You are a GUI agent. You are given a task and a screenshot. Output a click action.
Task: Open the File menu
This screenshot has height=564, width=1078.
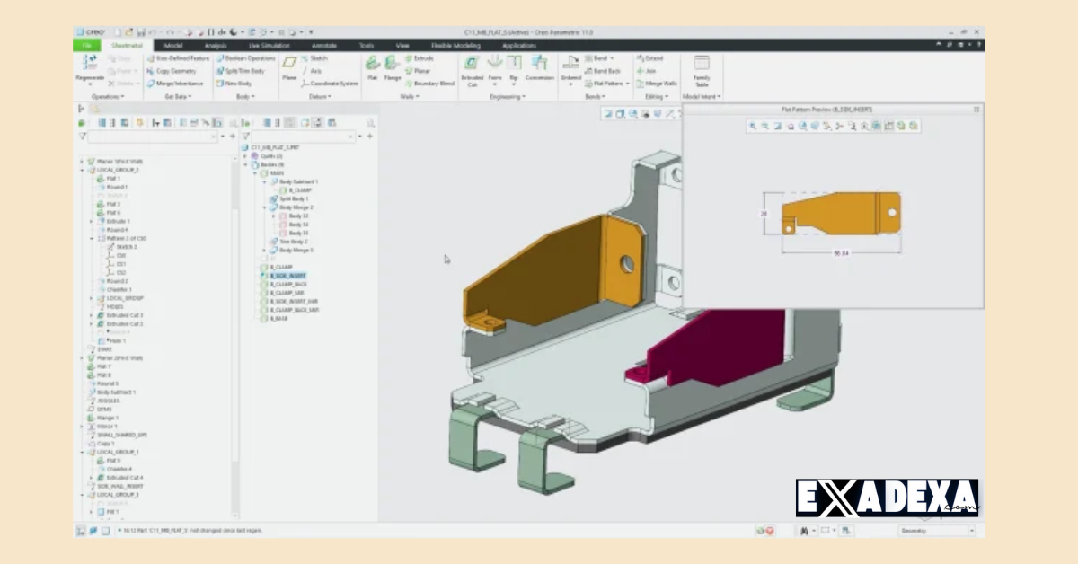point(87,45)
